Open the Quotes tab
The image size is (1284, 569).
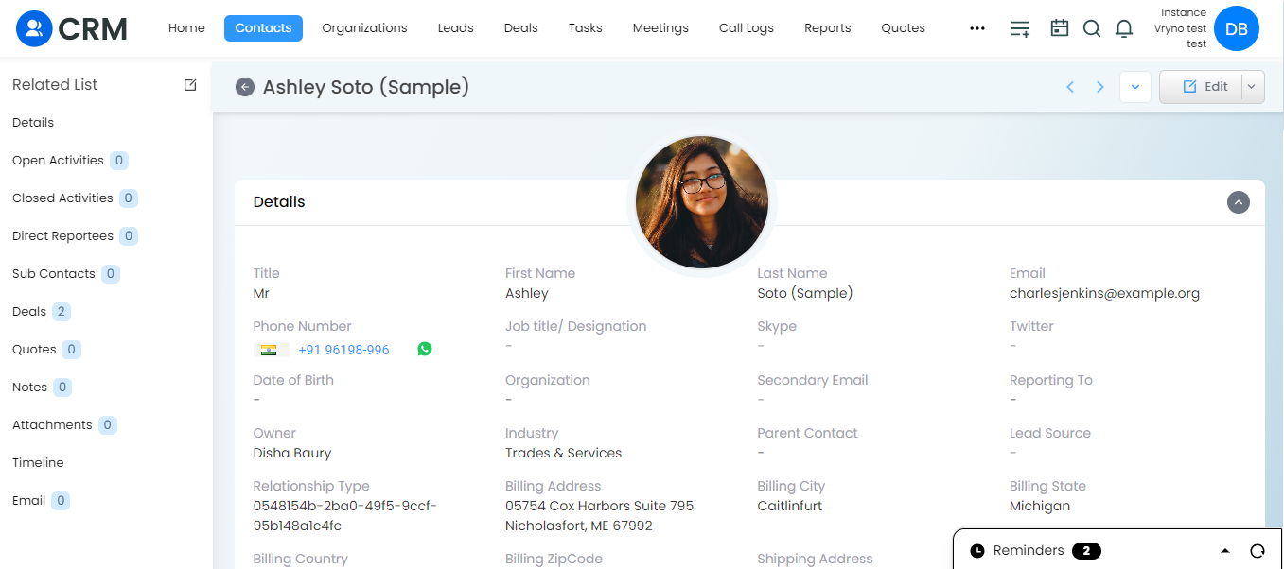coord(903,28)
